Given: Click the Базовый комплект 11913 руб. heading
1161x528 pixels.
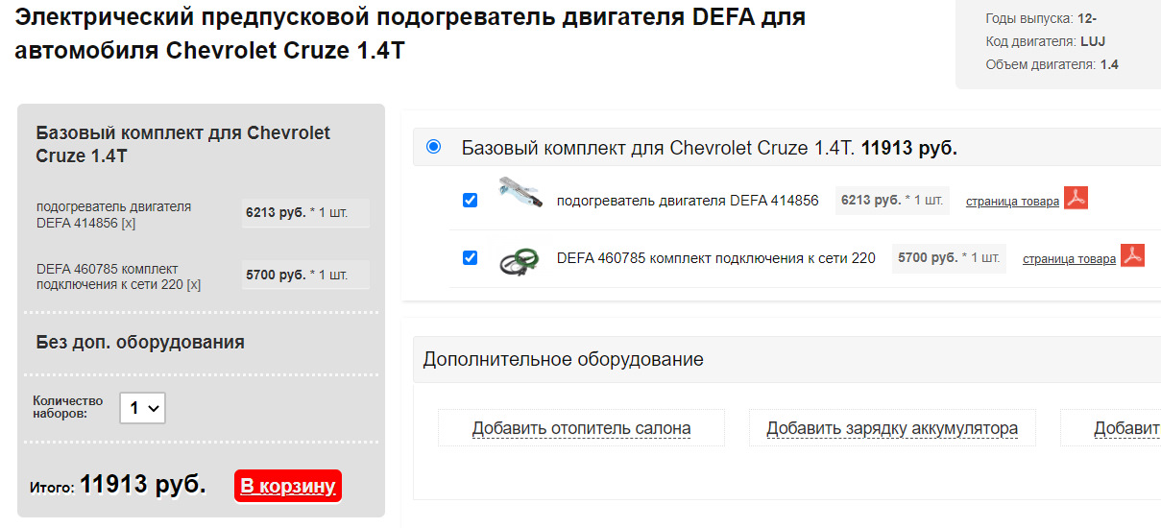Looking at the screenshot, I should point(710,149).
